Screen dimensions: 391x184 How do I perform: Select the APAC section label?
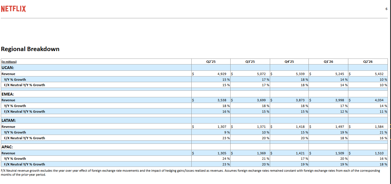click(x=7, y=147)
